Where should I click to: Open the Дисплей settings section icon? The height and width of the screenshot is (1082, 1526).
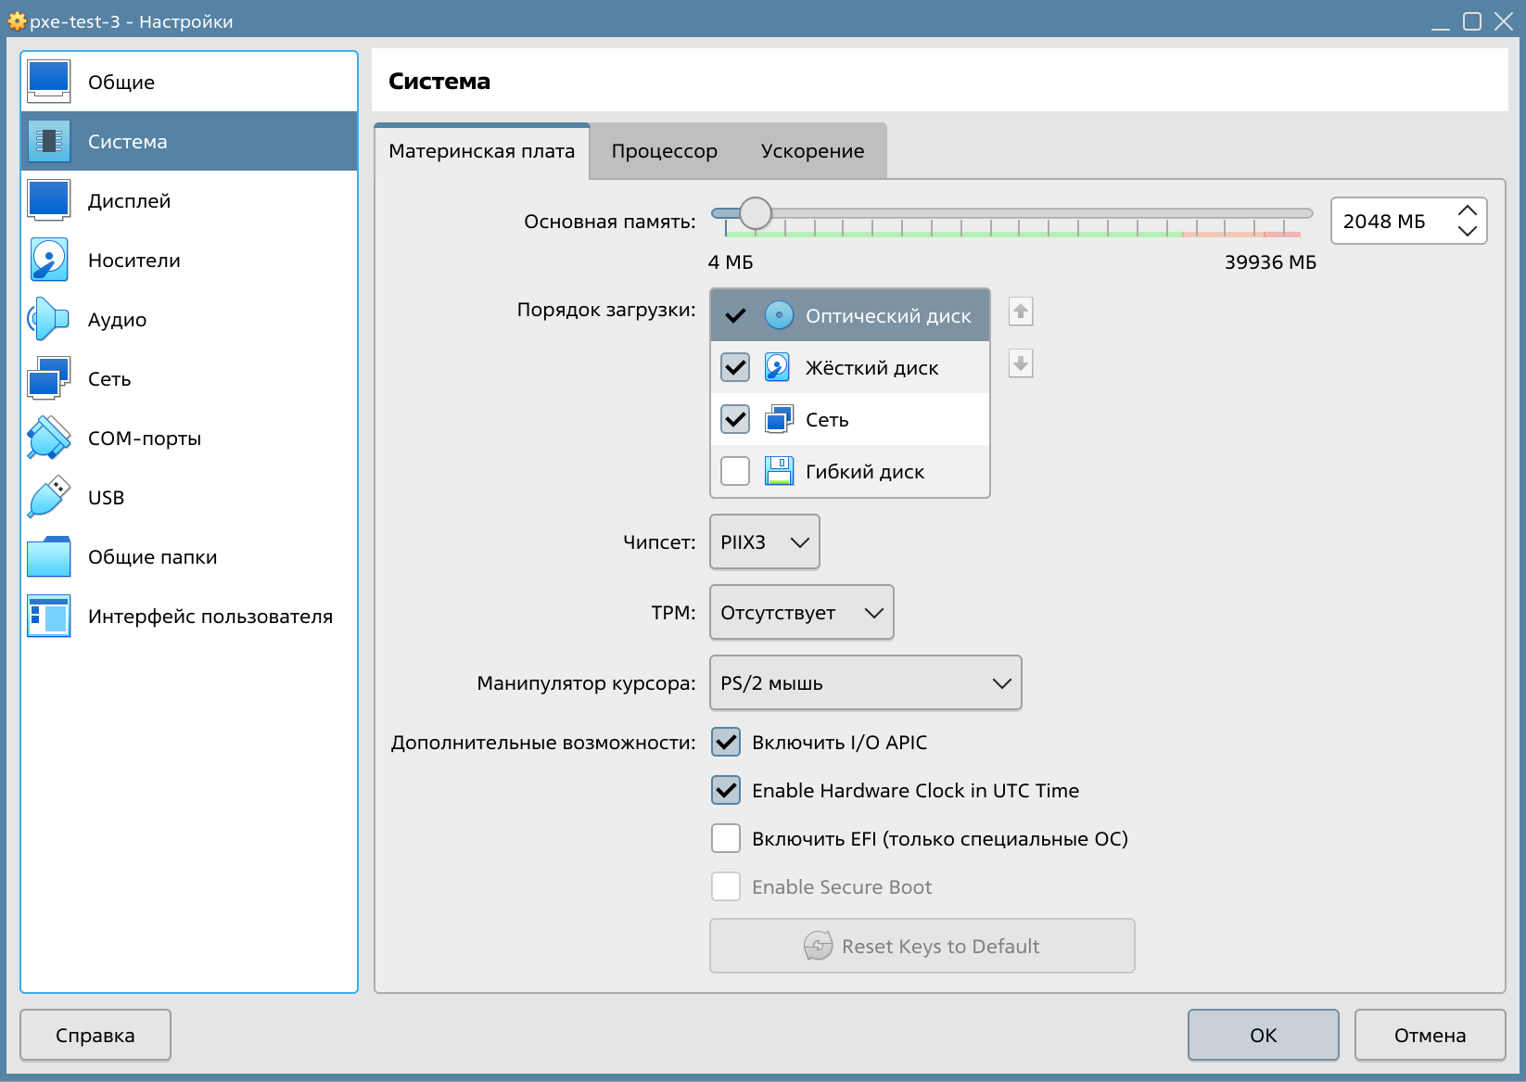(49, 200)
